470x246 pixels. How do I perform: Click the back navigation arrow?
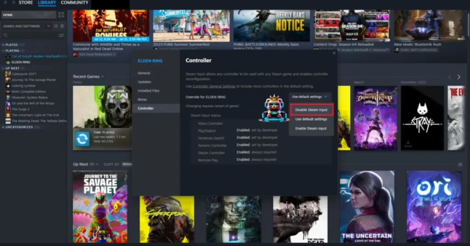5,3
